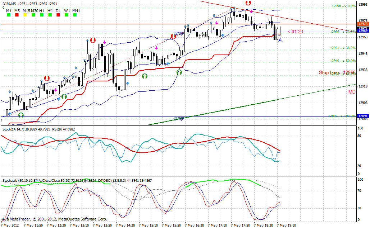This screenshot has height=228, width=370.
Task: Click the '7 May 19:10' time axis label
Action: [x=287, y=225]
